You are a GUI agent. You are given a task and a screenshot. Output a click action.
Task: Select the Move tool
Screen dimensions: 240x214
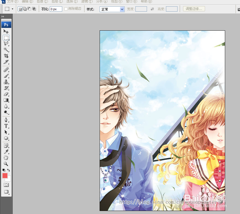point(6,32)
